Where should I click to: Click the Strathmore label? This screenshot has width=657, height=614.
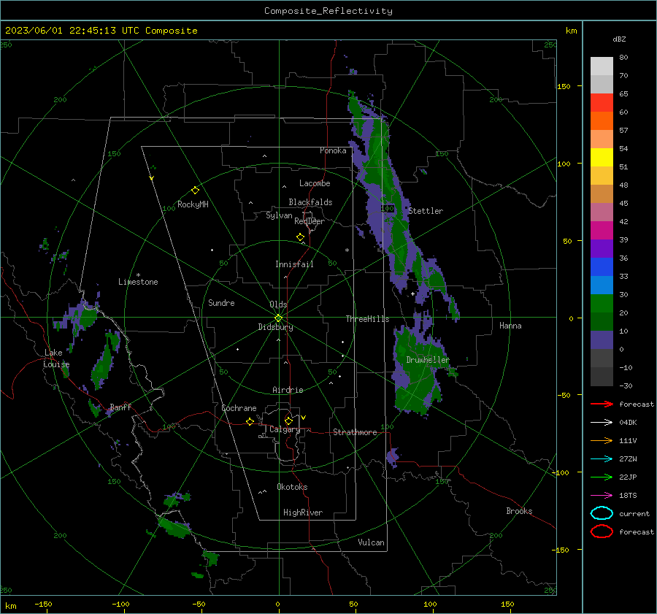coord(355,432)
